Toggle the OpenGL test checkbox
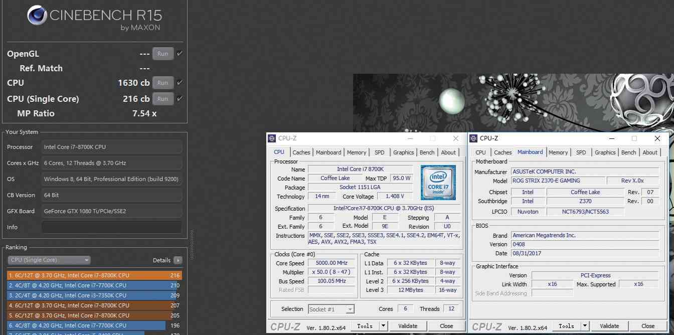Screen dimensions: 674x335 [180, 54]
